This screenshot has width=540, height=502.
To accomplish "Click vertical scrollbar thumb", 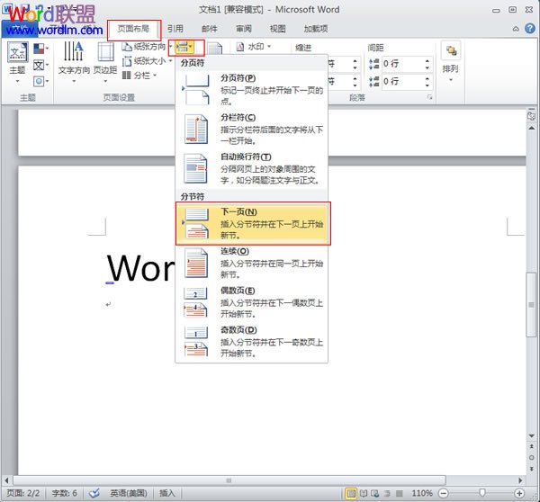I will pyautogui.click(x=531, y=304).
